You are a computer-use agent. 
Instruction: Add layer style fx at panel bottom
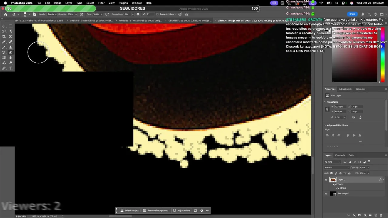pos(353,216)
